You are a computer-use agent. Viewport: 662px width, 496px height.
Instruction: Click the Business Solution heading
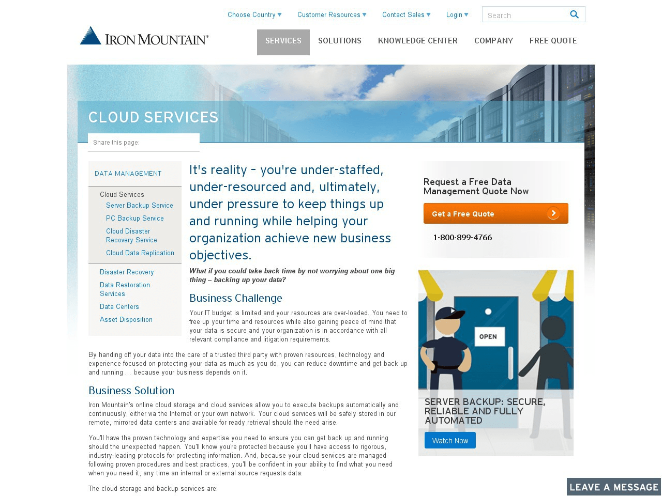pos(131,391)
